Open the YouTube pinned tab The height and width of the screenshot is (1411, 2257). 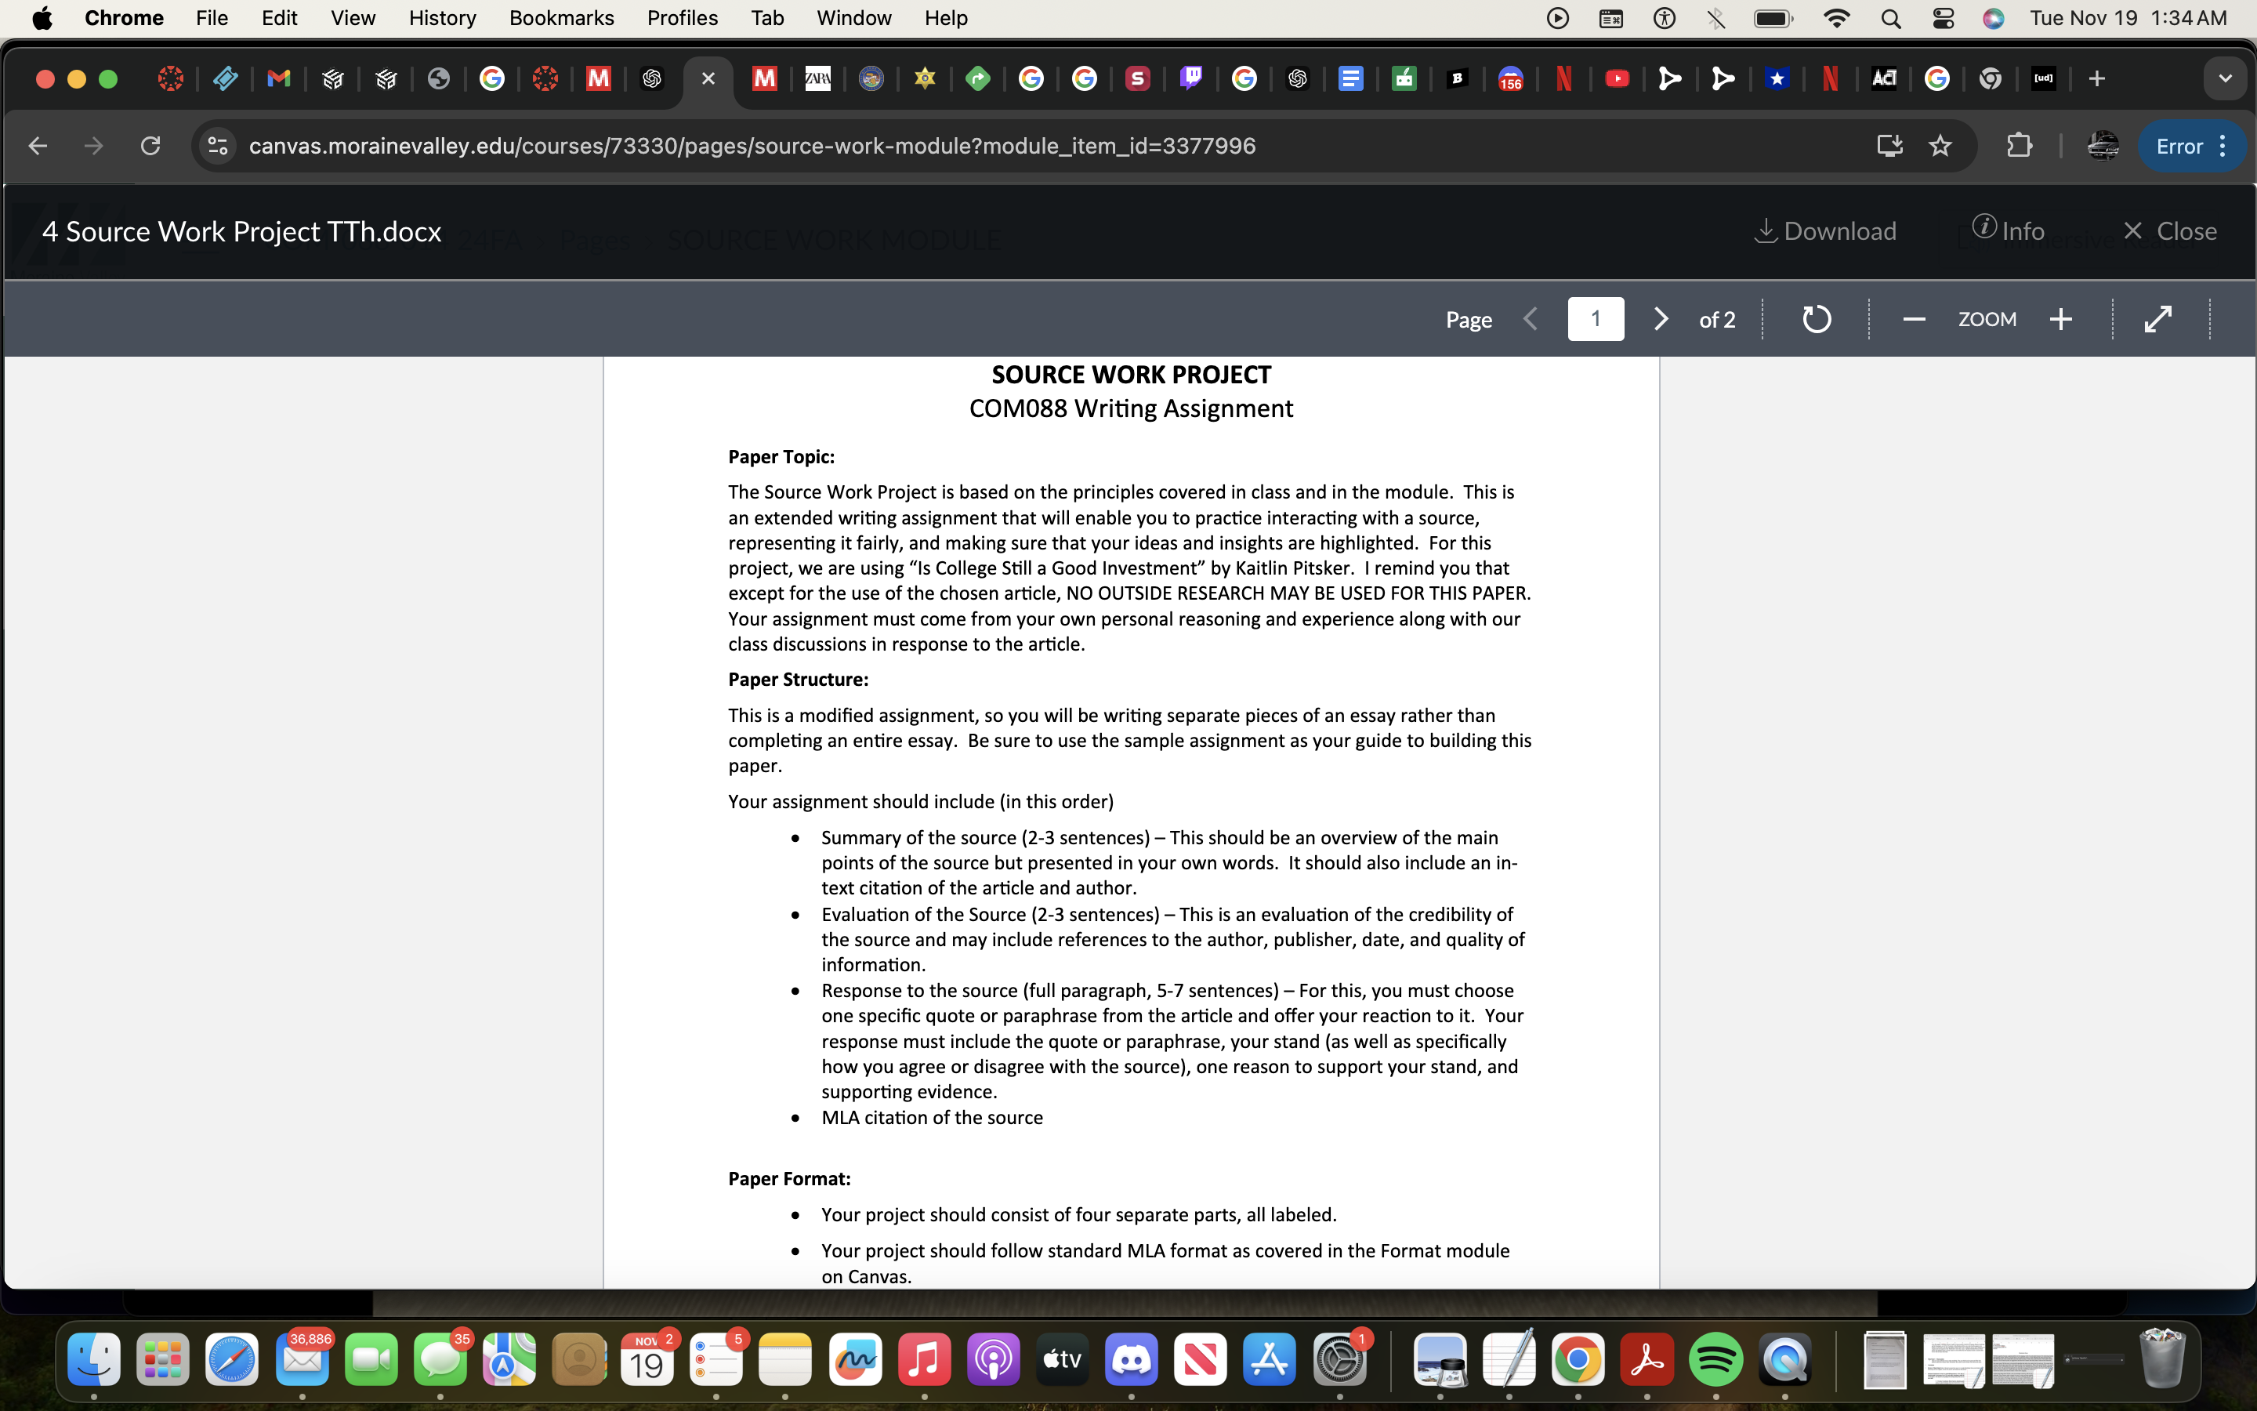[1618, 78]
